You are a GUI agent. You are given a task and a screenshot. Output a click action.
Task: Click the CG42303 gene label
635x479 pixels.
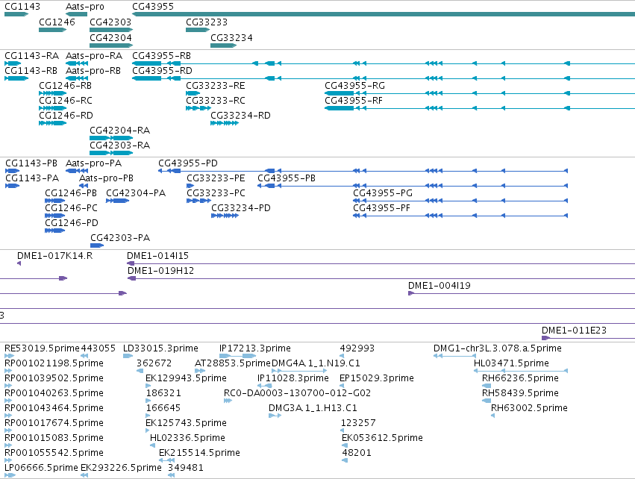click(110, 22)
